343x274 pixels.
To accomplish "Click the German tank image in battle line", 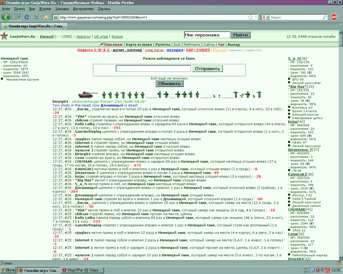I will click(x=88, y=95).
